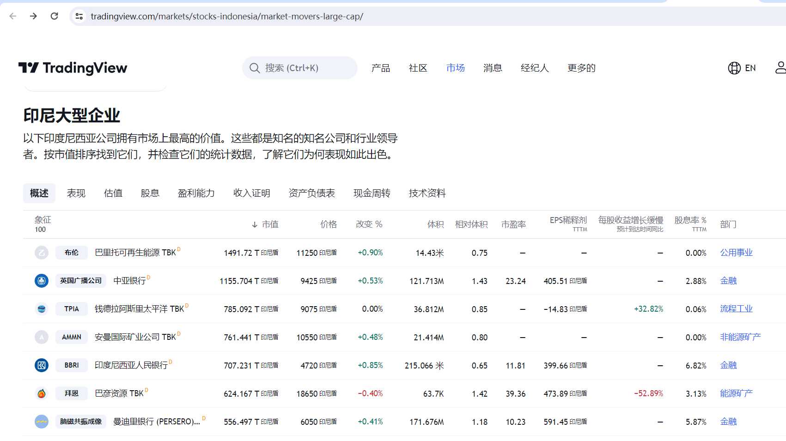Viewport: 786px width, 441px height.
Task: Switch to the 技术资料 tab
Action: click(x=427, y=193)
